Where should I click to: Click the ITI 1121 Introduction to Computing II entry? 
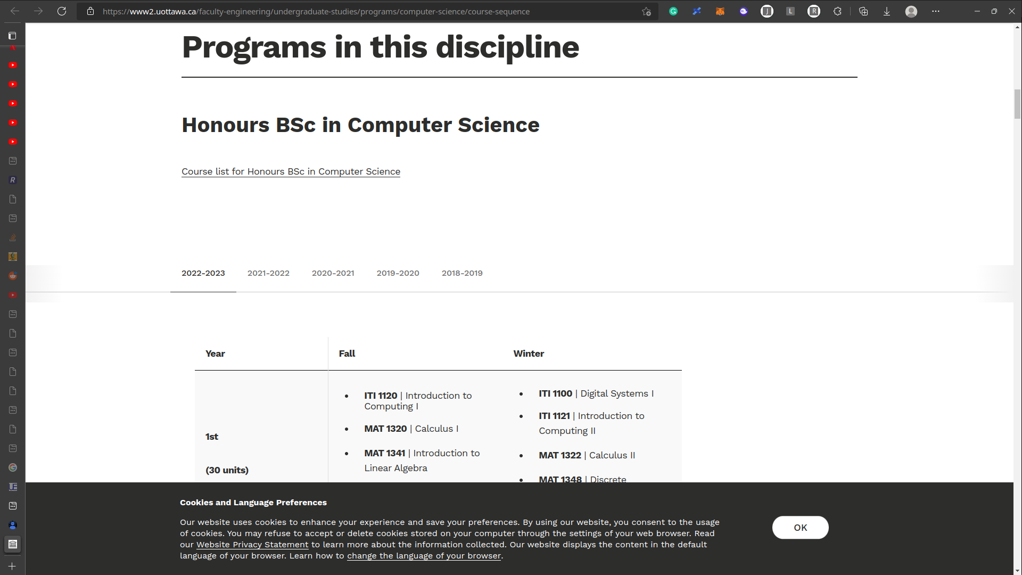591,423
